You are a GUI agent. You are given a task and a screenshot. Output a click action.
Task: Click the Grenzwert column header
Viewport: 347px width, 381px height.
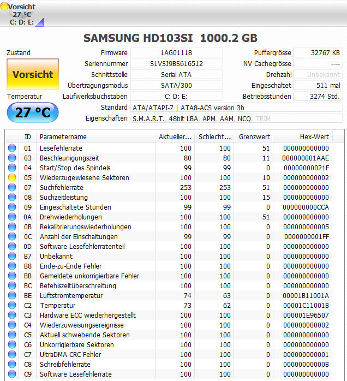click(254, 137)
